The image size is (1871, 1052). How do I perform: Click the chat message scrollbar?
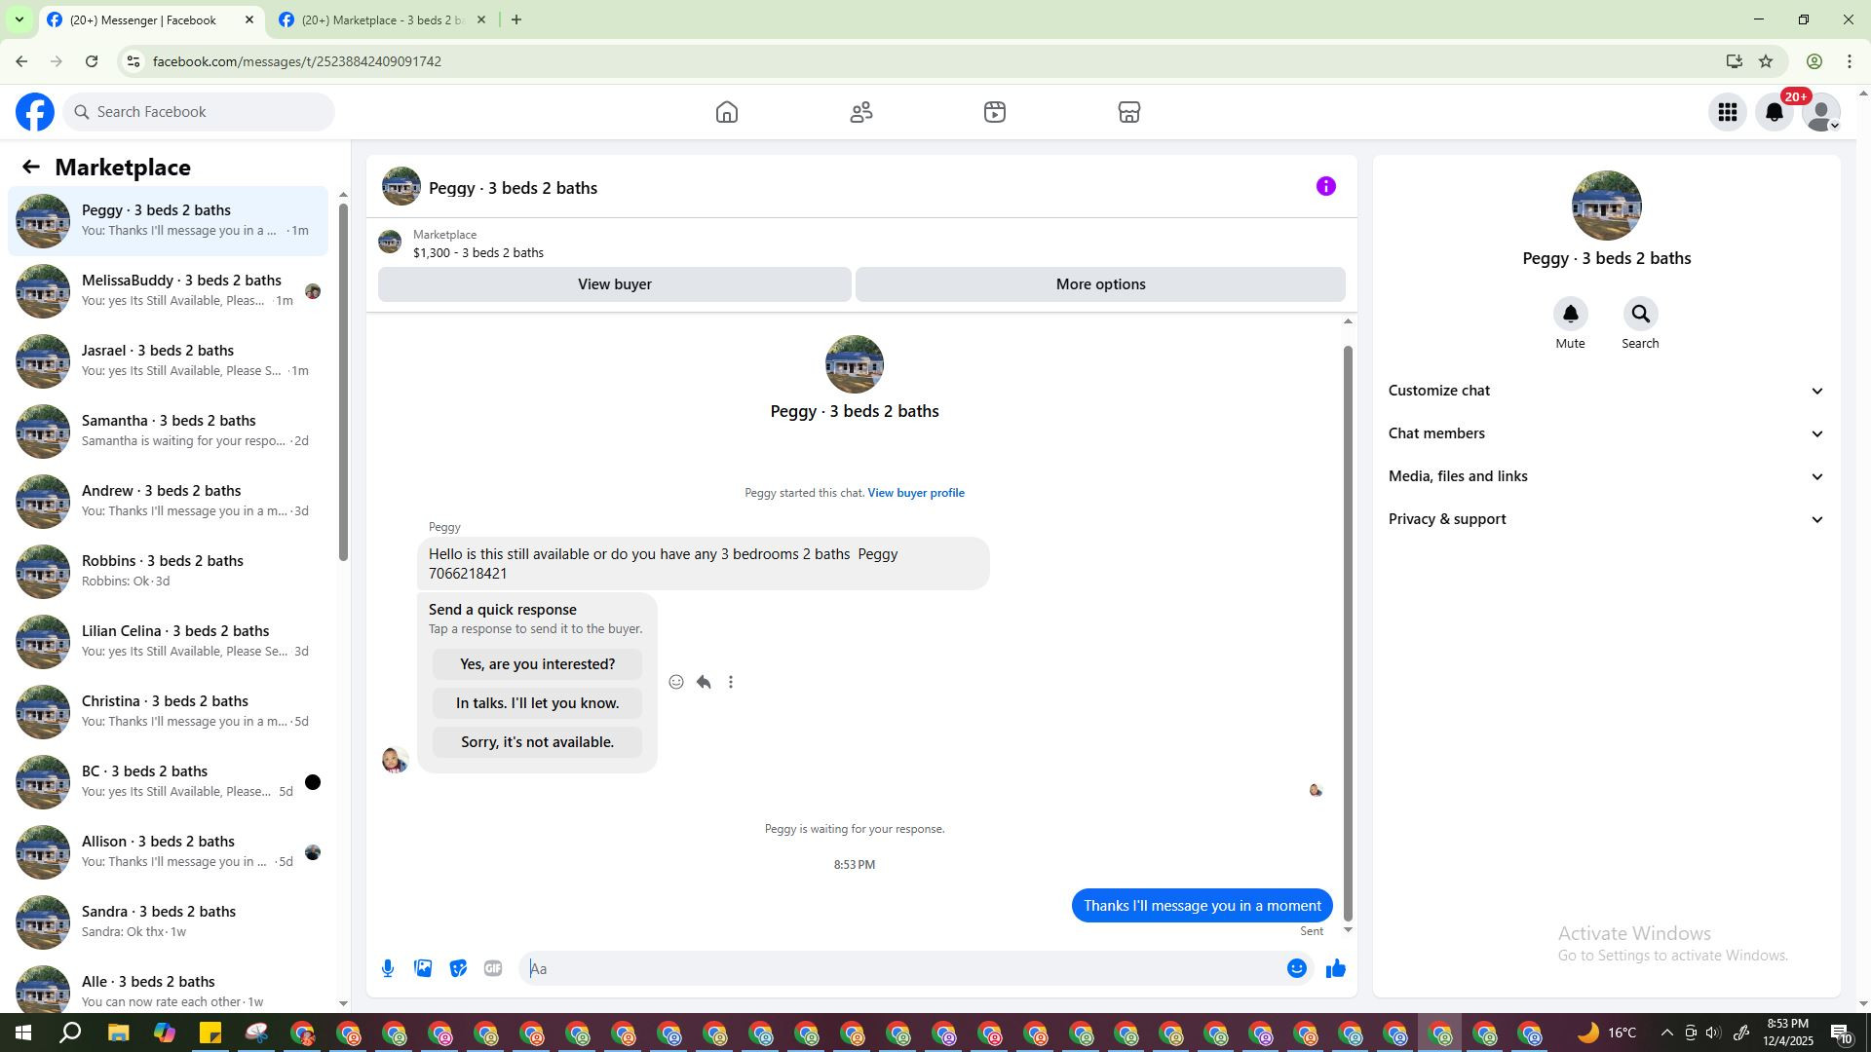click(1348, 633)
